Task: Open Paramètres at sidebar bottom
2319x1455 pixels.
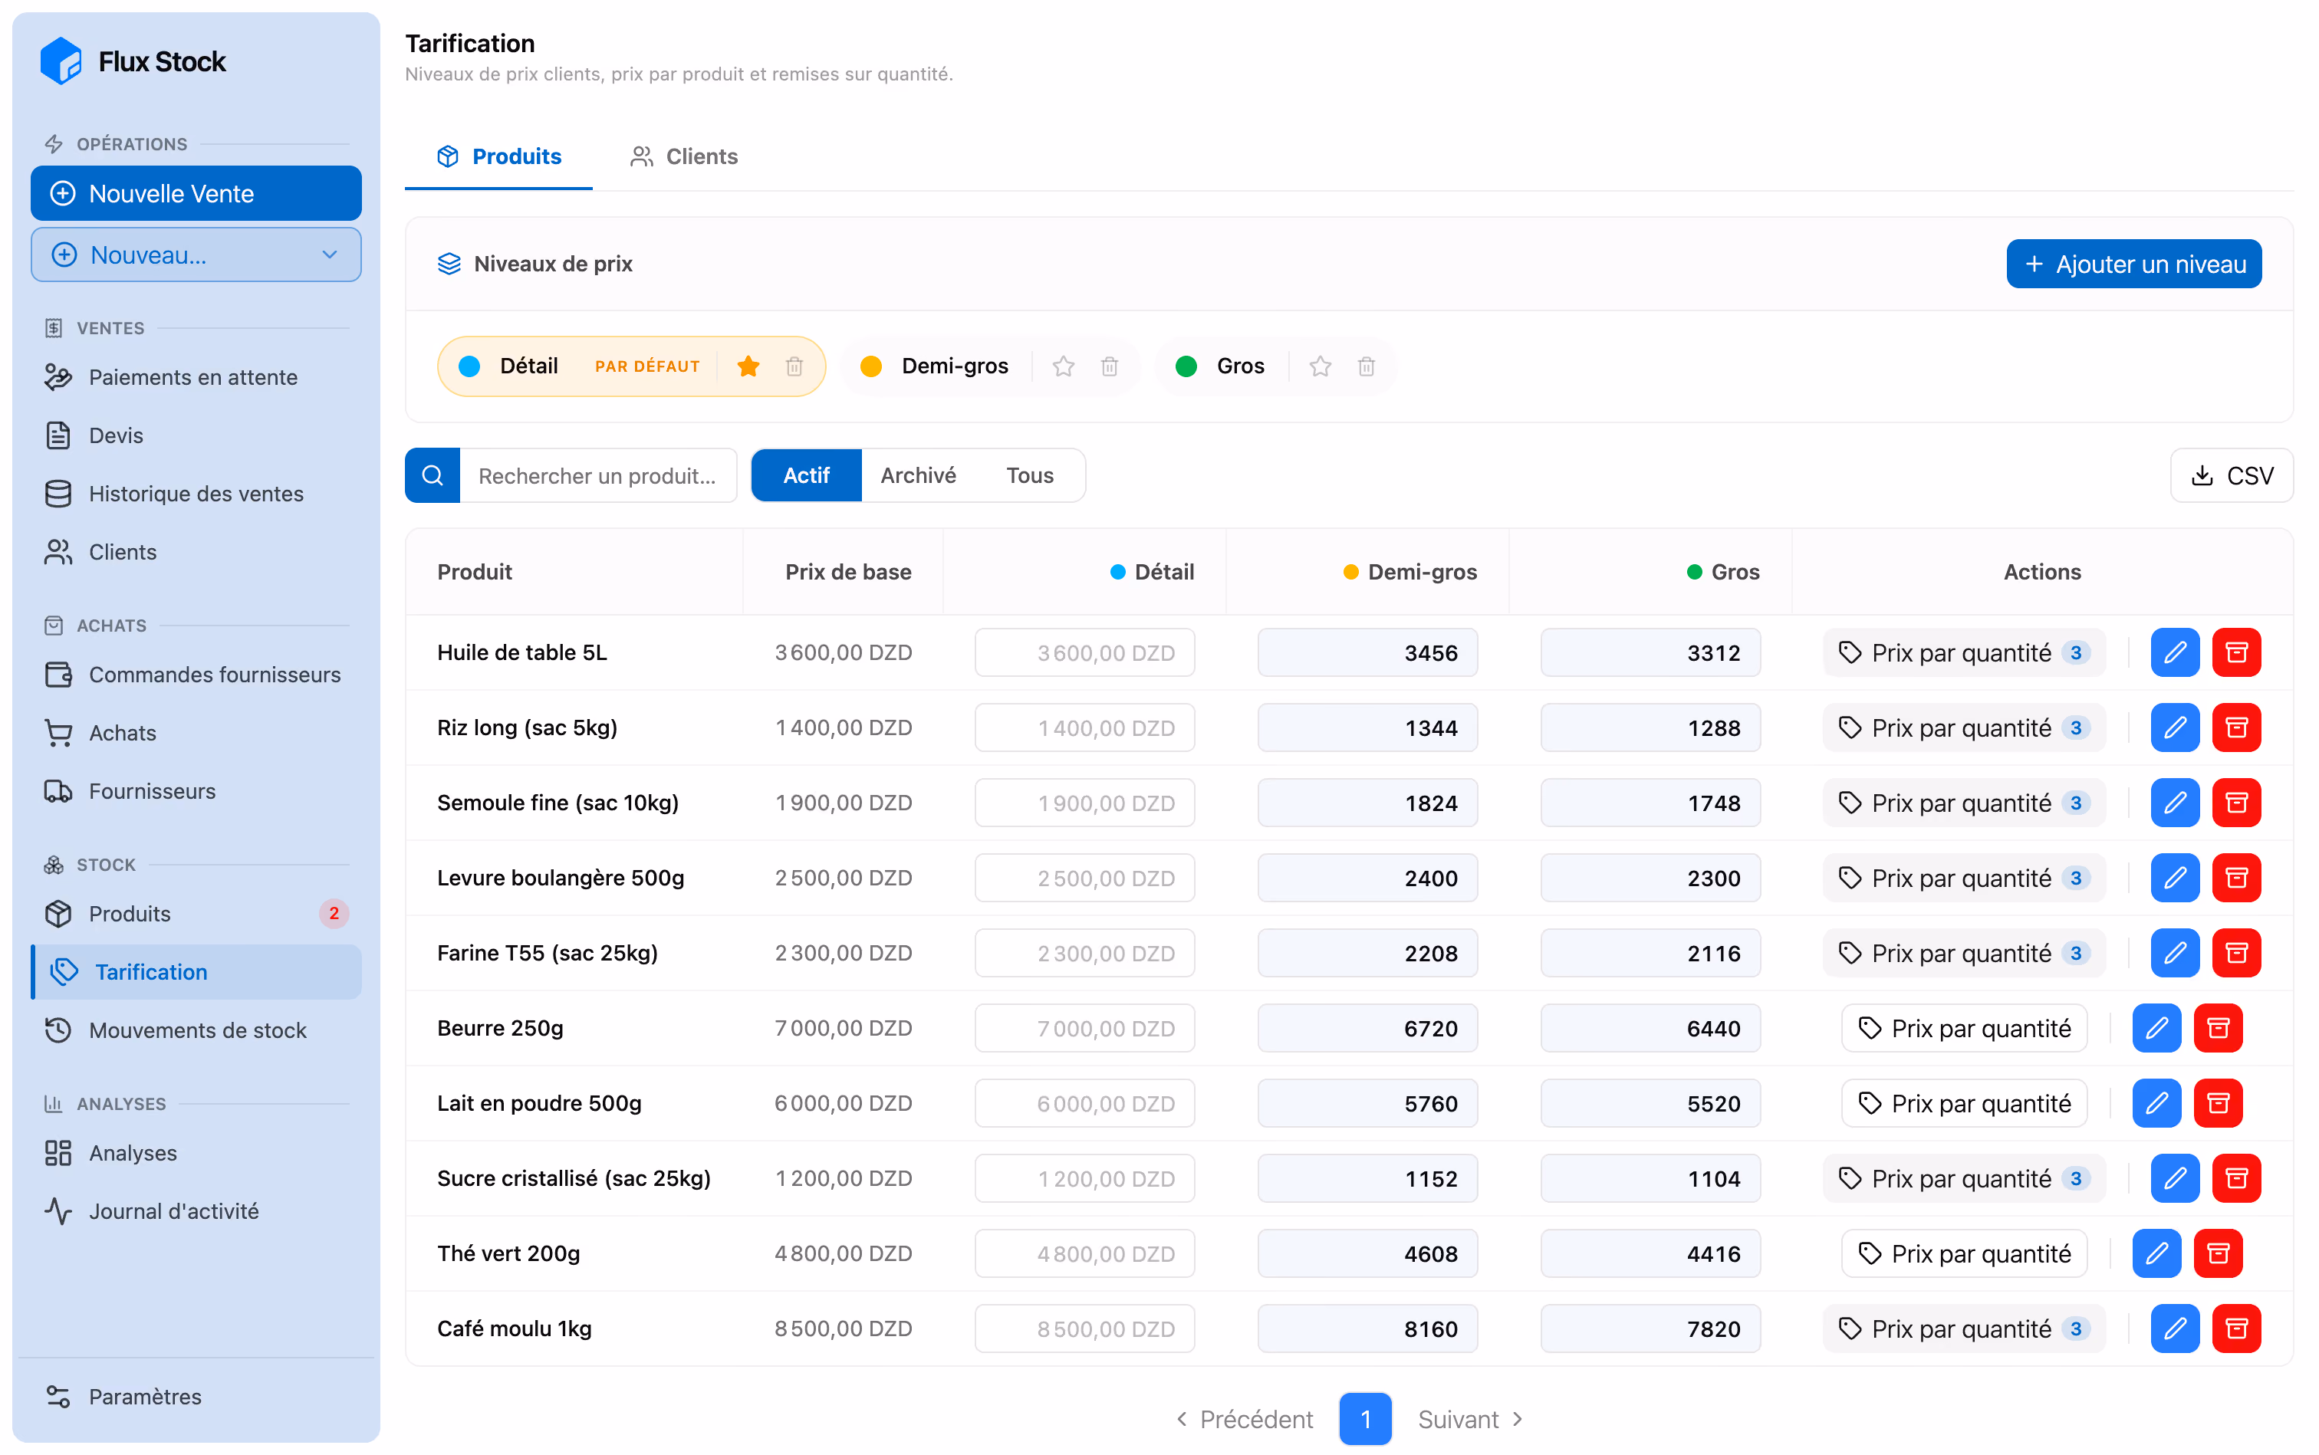Action: point(196,1396)
